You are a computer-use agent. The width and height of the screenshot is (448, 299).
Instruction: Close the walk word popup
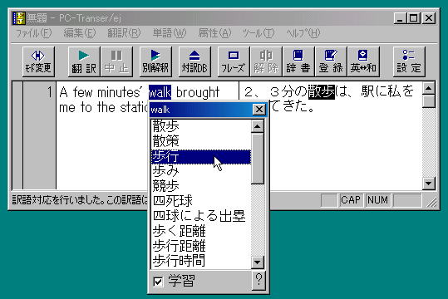coord(259,110)
